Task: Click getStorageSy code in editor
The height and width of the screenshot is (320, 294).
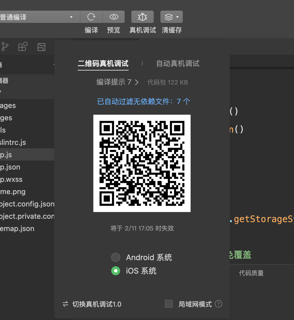Action: point(264,219)
